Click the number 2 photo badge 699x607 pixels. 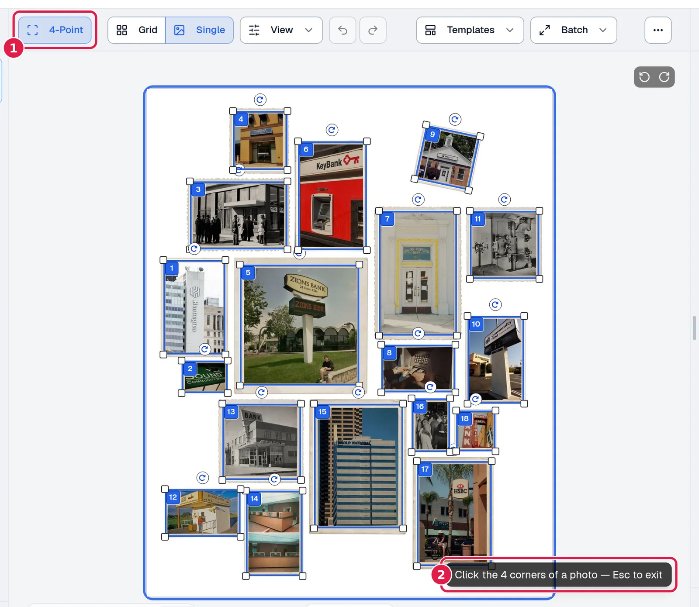click(x=190, y=369)
